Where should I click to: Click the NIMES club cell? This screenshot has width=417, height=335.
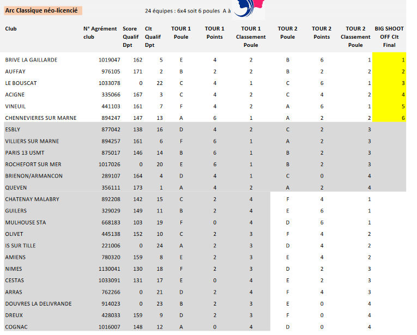pos(14,269)
